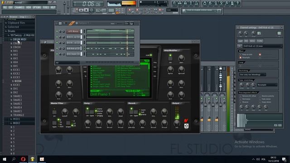Image resolution: width=290 pixels, height=163 pixels.
Task: Toggle Reverse polarity checkbox
Action: click(x=260, y=96)
